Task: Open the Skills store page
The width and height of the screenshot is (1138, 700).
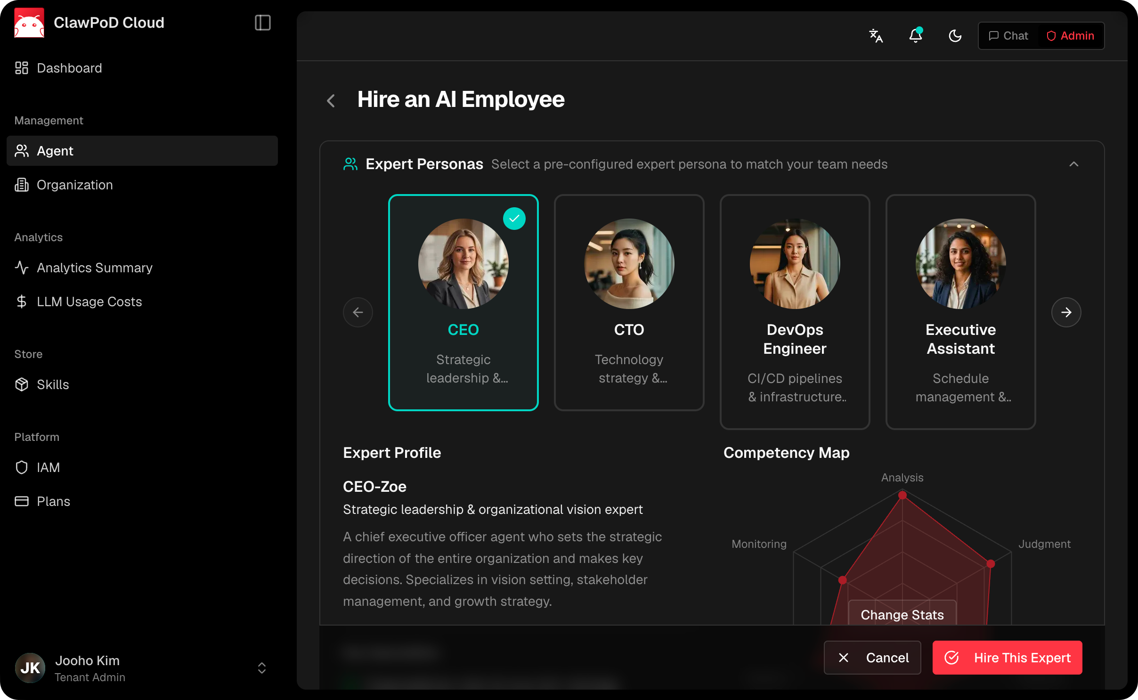Action: [53, 384]
